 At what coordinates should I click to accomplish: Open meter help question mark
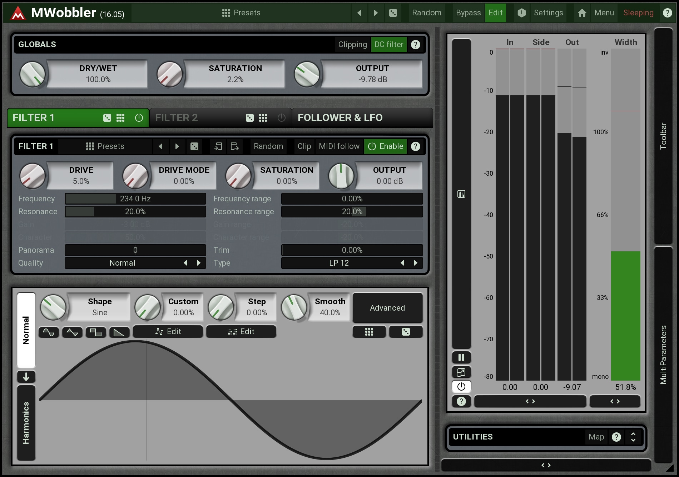click(x=461, y=401)
